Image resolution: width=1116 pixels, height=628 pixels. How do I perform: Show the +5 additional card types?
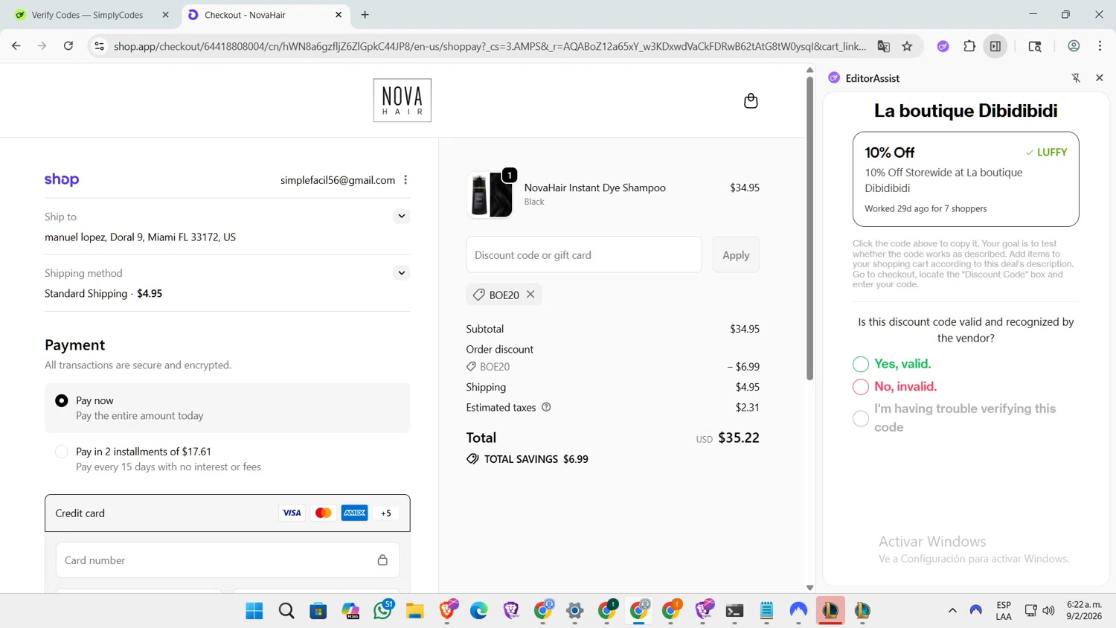pos(385,513)
